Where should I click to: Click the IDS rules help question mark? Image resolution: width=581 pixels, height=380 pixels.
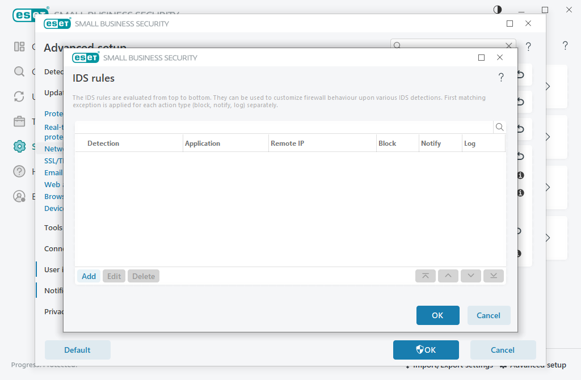501,78
